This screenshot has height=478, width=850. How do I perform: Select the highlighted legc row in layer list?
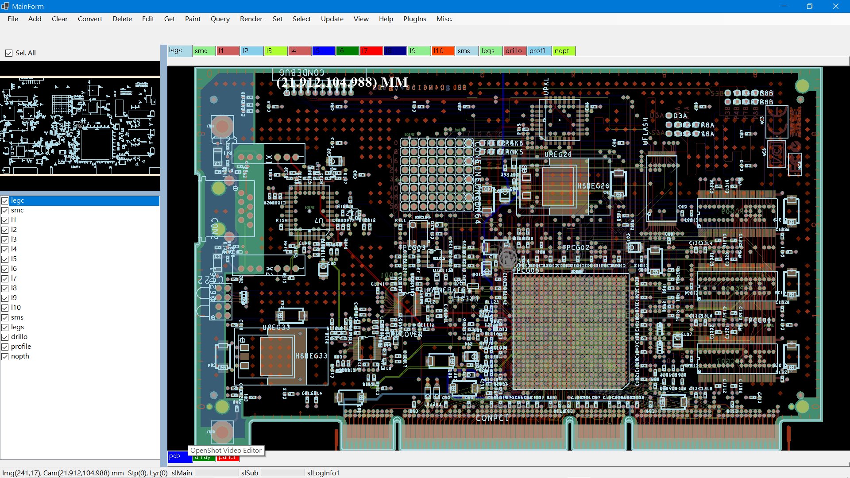[x=80, y=201]
